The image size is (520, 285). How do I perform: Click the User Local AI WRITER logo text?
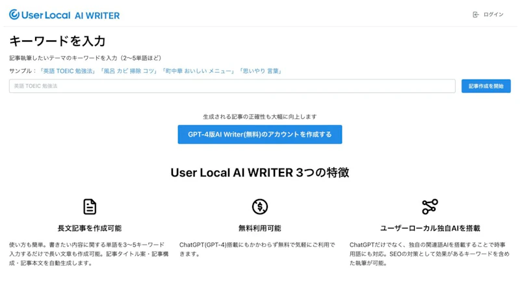[x=70, y=15]
